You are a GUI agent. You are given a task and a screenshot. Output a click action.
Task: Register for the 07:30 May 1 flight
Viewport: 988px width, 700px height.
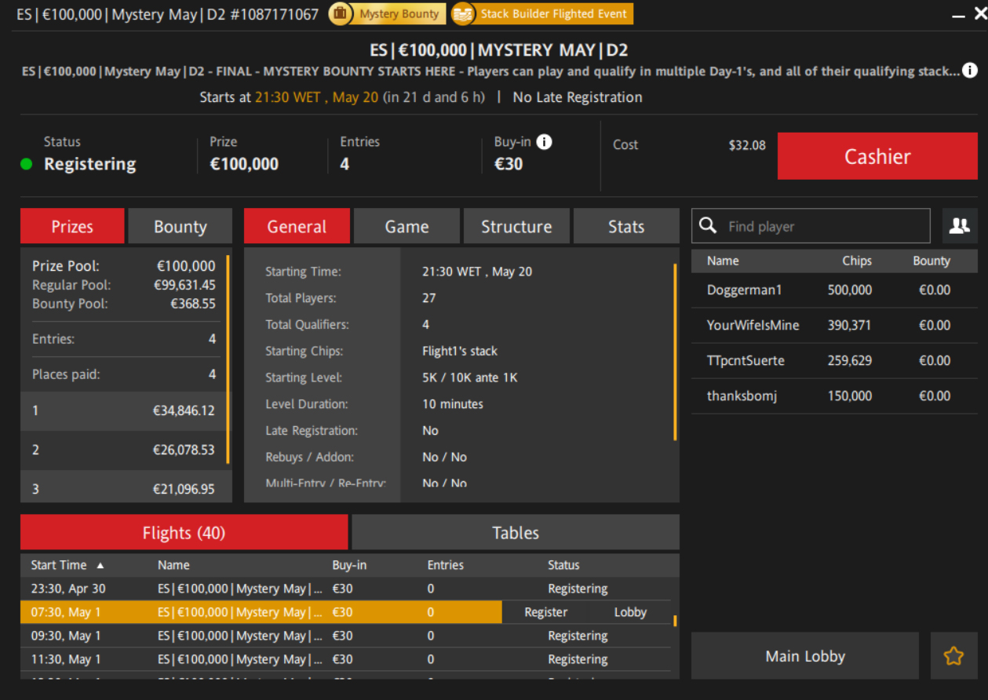[x=545, y=612]
